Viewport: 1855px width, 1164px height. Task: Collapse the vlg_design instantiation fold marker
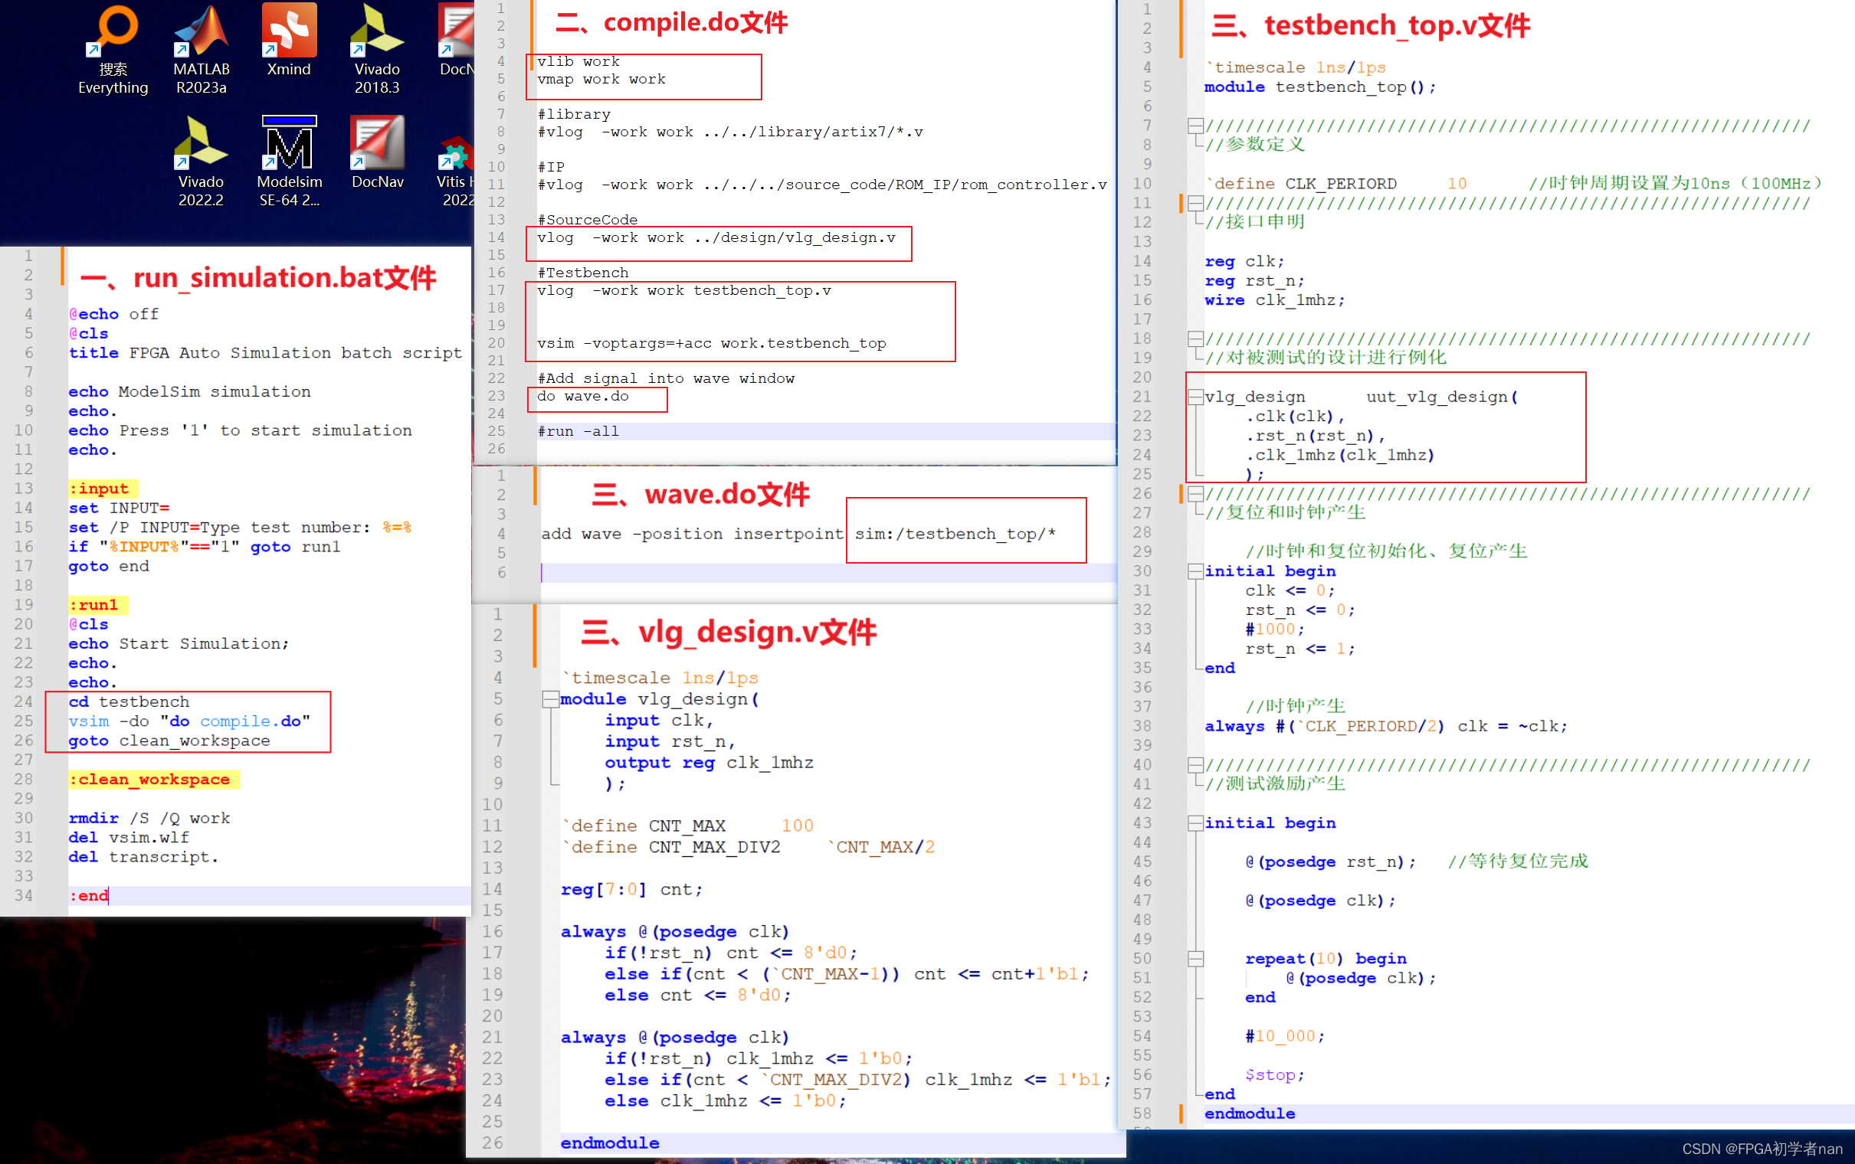[x=1195, y=397]
